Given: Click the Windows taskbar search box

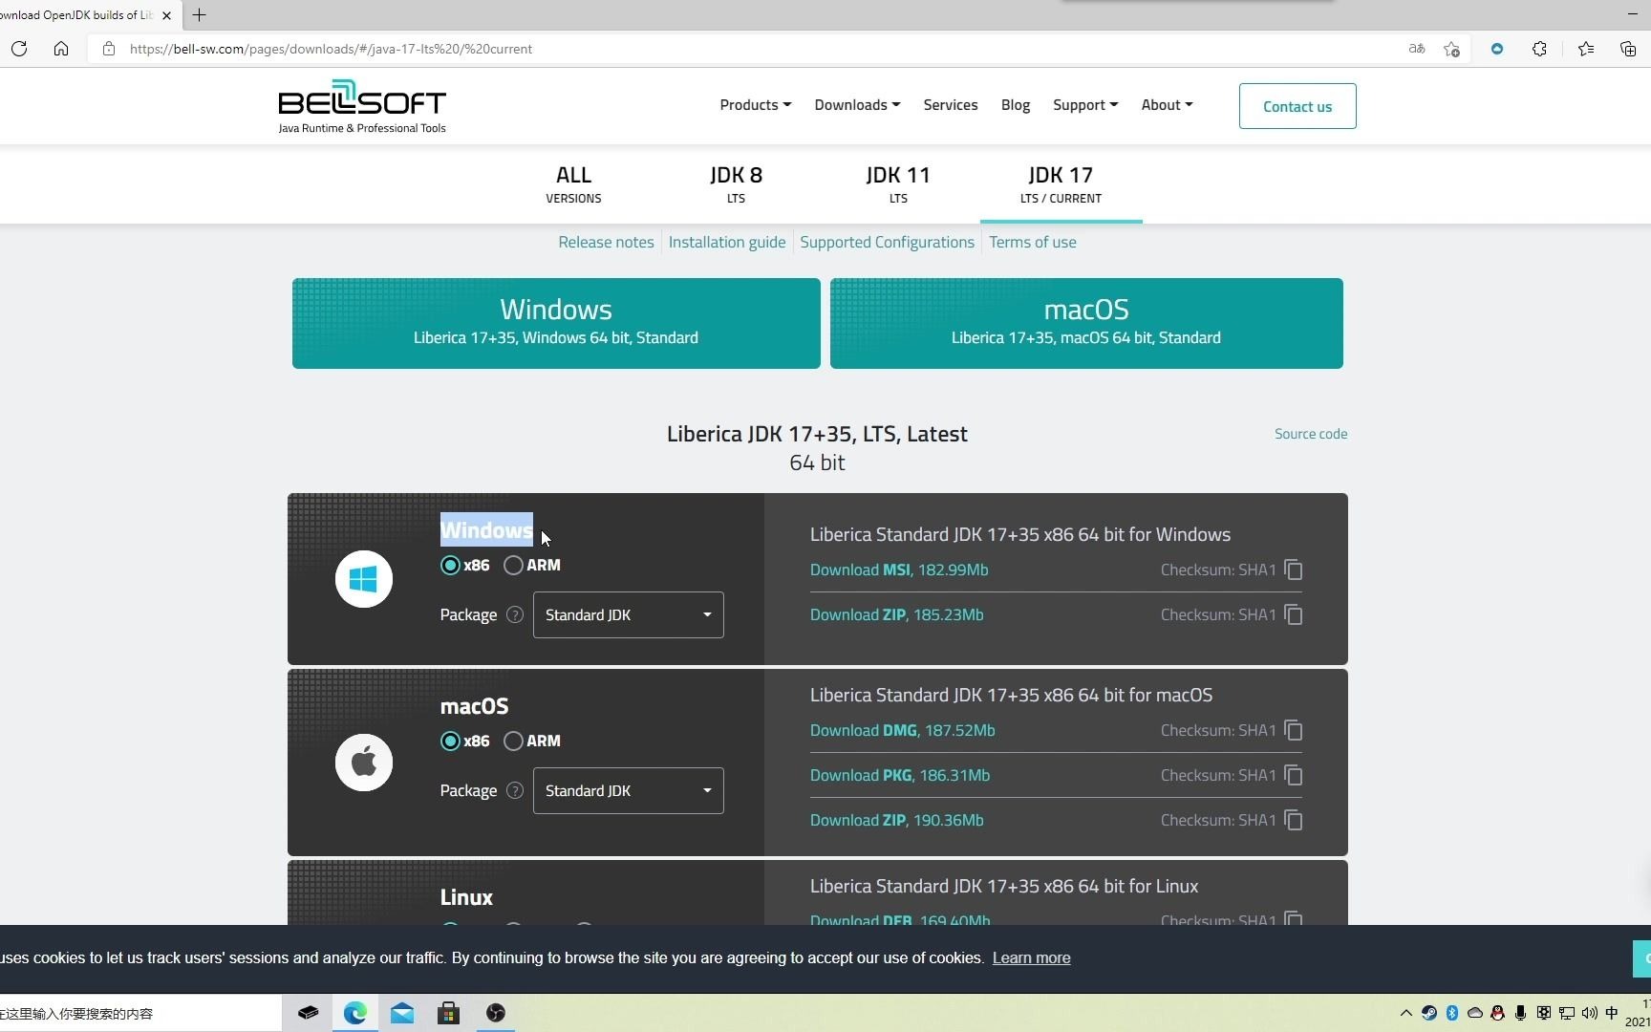Looking at the screenshot, I should [x=140, y=1013].
